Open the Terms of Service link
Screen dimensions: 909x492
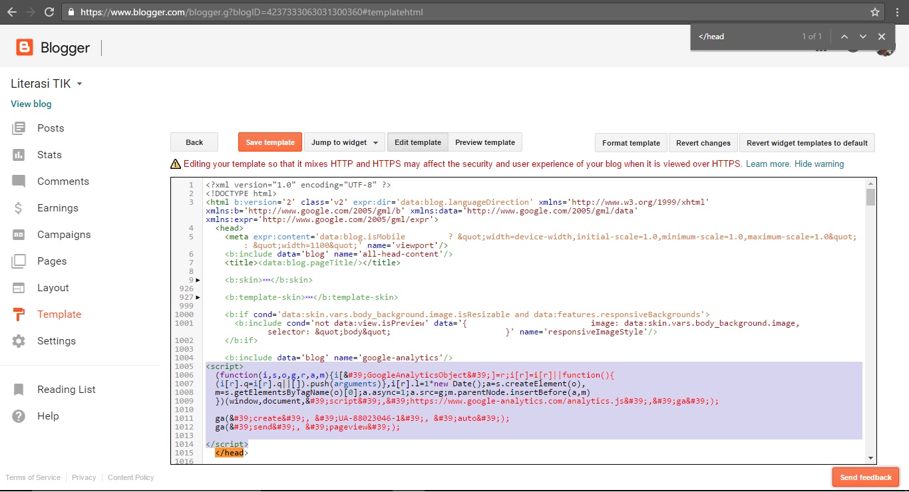33,477
